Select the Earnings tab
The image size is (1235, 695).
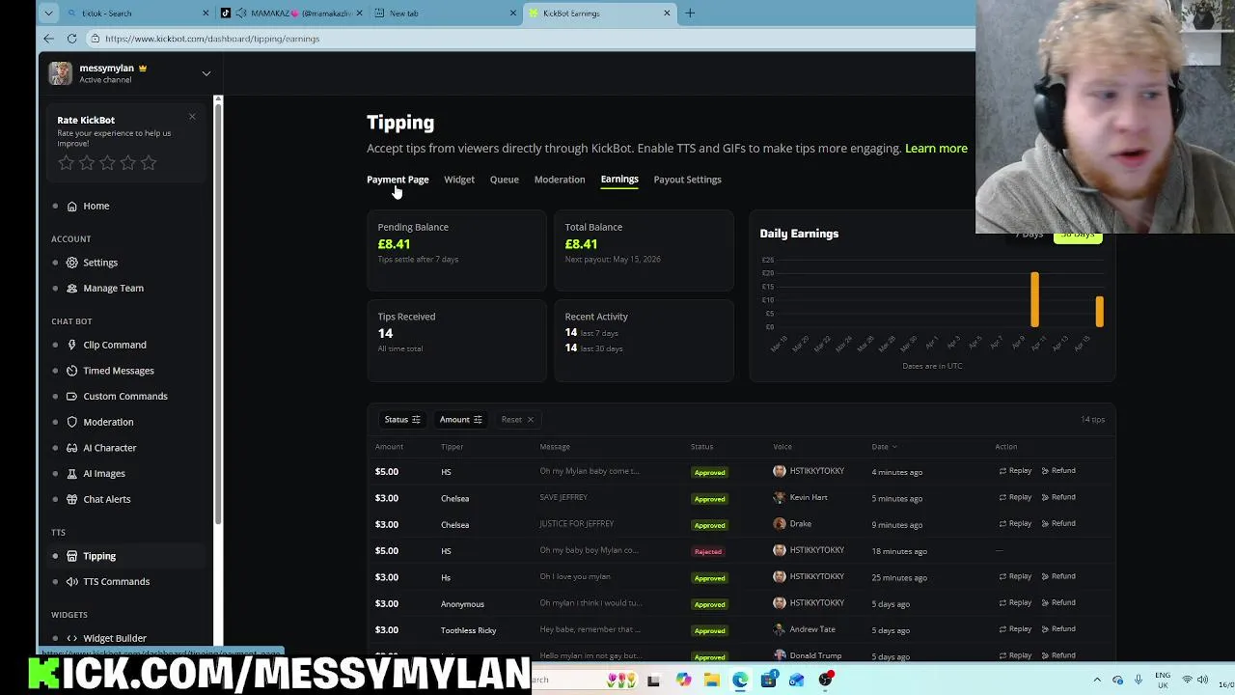coord(619,180)
